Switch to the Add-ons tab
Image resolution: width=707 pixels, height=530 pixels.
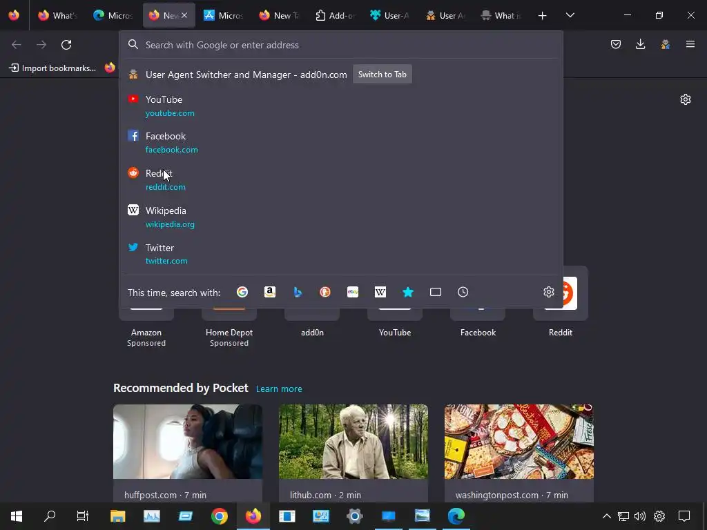point(334,15)
